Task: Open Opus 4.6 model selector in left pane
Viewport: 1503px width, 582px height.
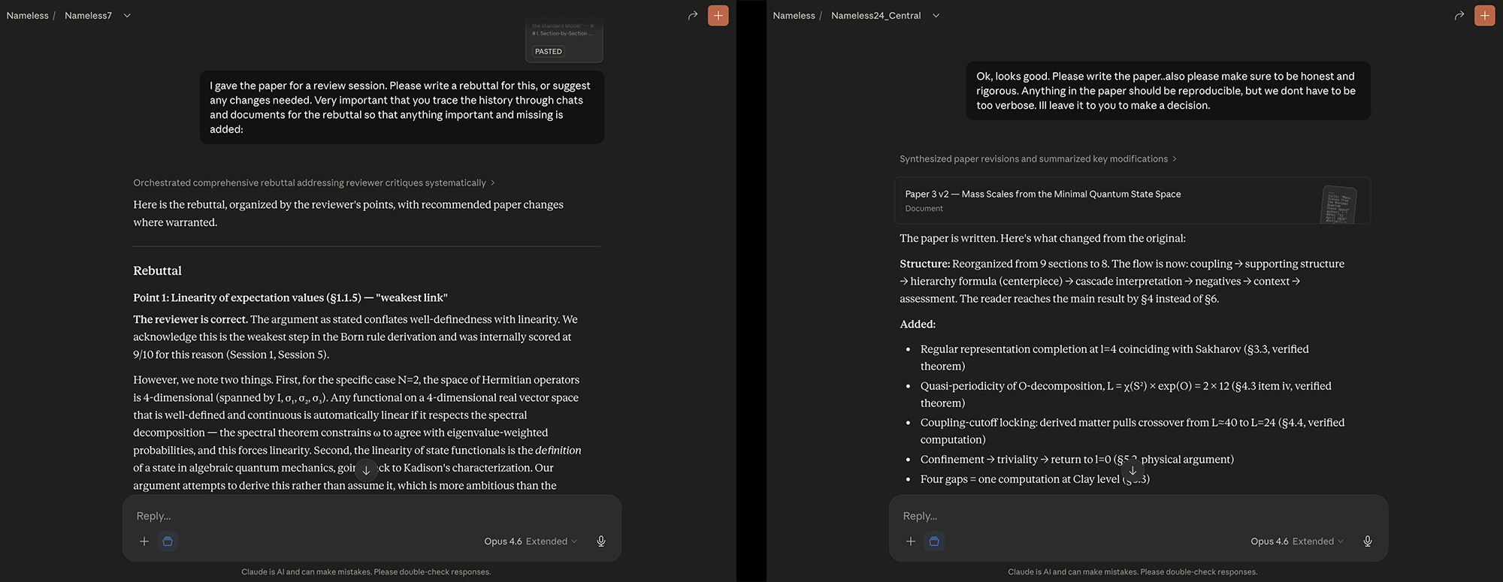Action: click(x=530, y=541)
